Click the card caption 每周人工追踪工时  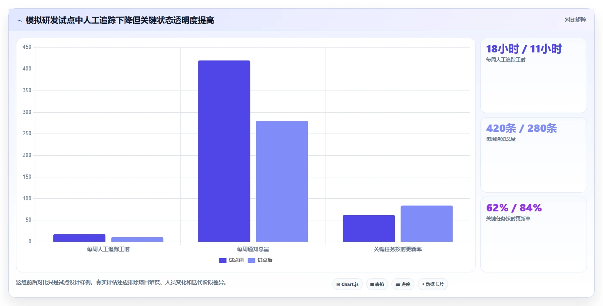506,60
